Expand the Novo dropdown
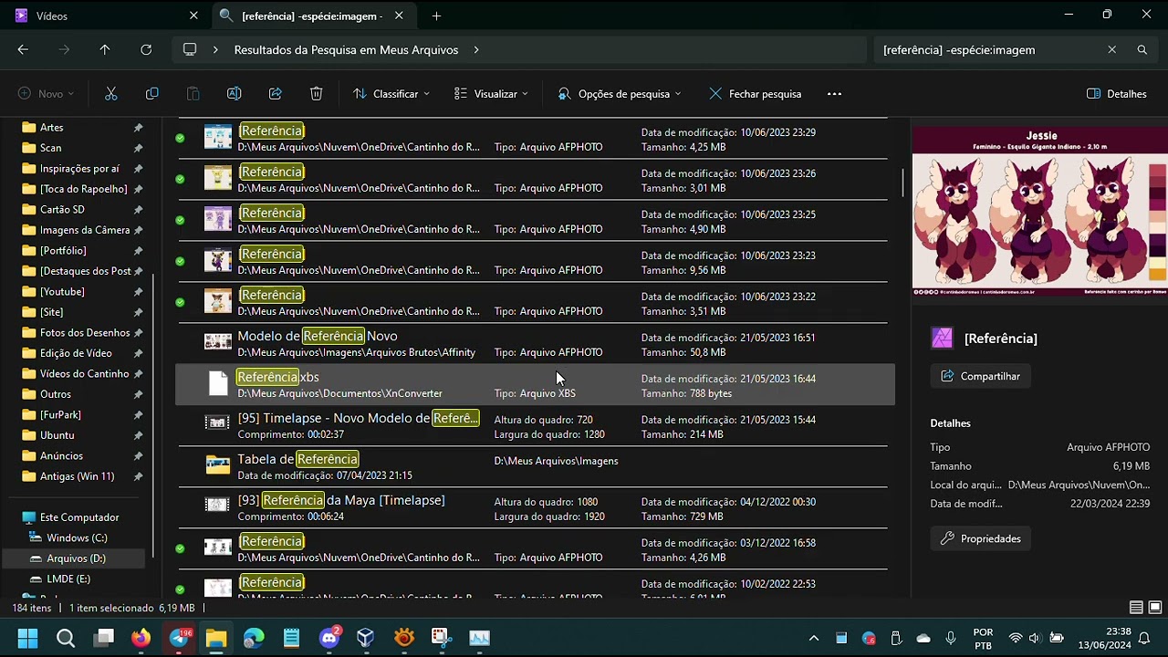1168x657 pixels. pos(46,94)
